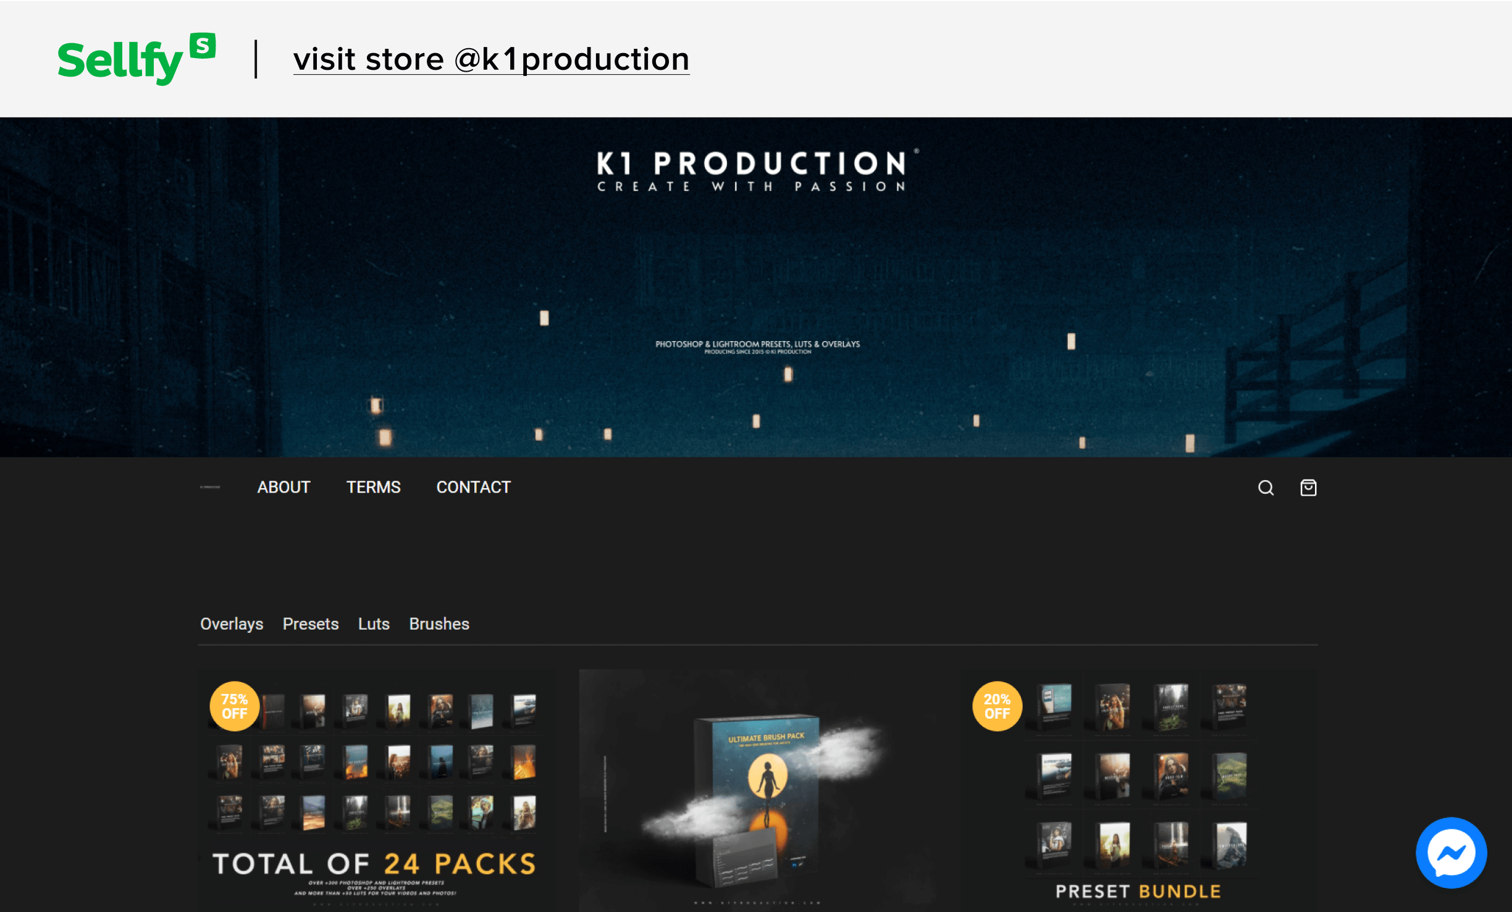The height and width of the screenshot is (912, 1512).
Task: Click the K1 Production store link
Action: click(x=490, y=59)
